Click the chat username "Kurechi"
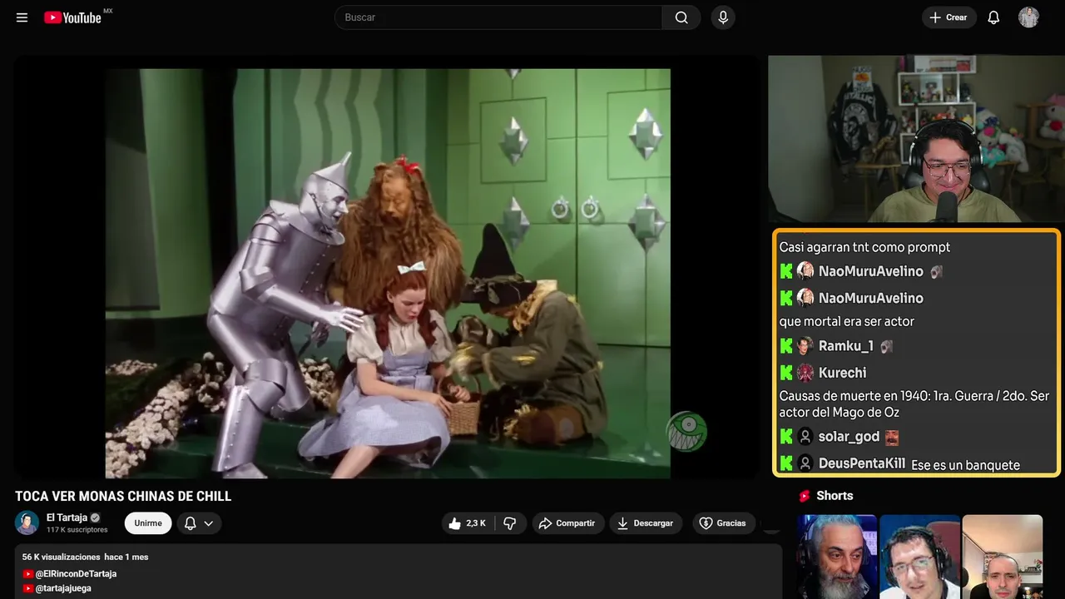 click(x=842, y=373)
